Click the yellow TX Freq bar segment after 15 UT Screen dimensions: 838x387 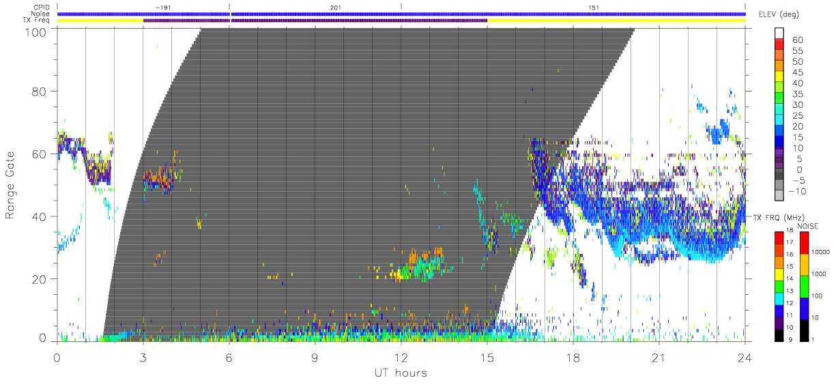click(616, 20)
